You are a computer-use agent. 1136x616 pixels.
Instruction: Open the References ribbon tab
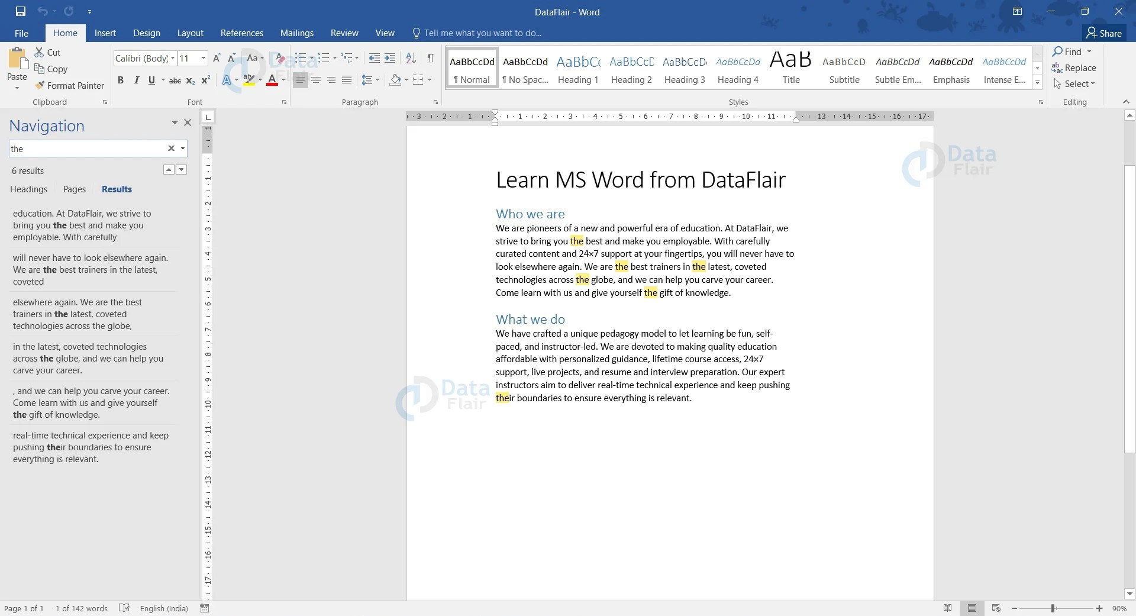tap(241, 33)
